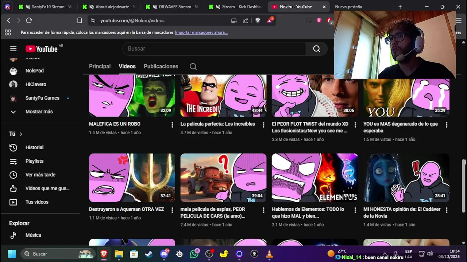Close the Nokiru - YouTube tab
The image size is (467, 262).
[x=324, y=7]
